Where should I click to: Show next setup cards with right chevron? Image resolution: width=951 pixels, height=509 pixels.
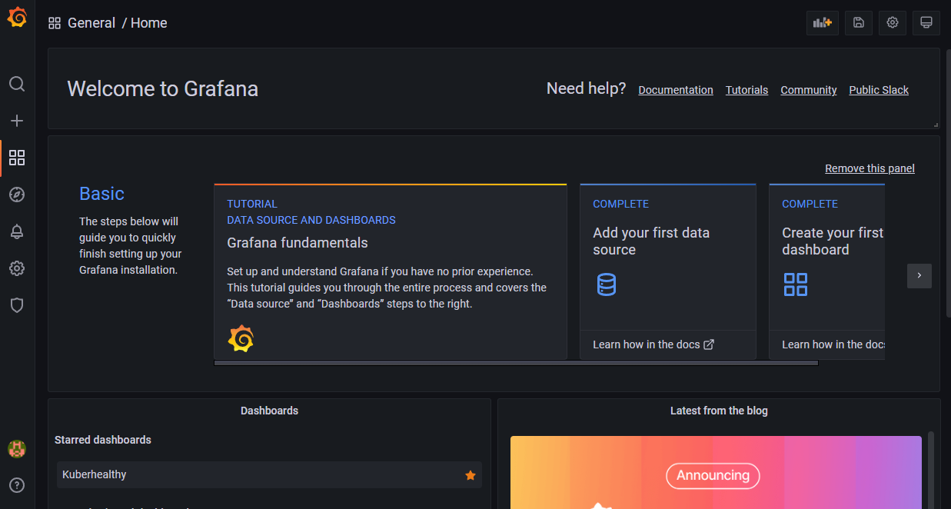919,276
